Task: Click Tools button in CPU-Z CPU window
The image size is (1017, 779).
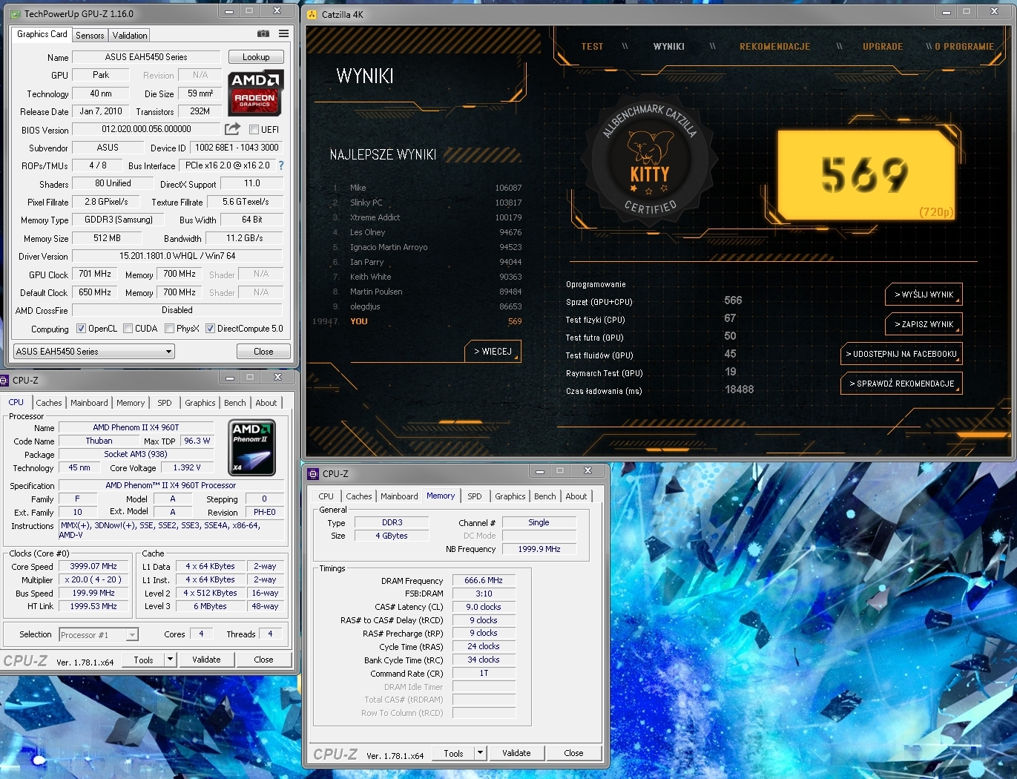Action: point(144,660)
